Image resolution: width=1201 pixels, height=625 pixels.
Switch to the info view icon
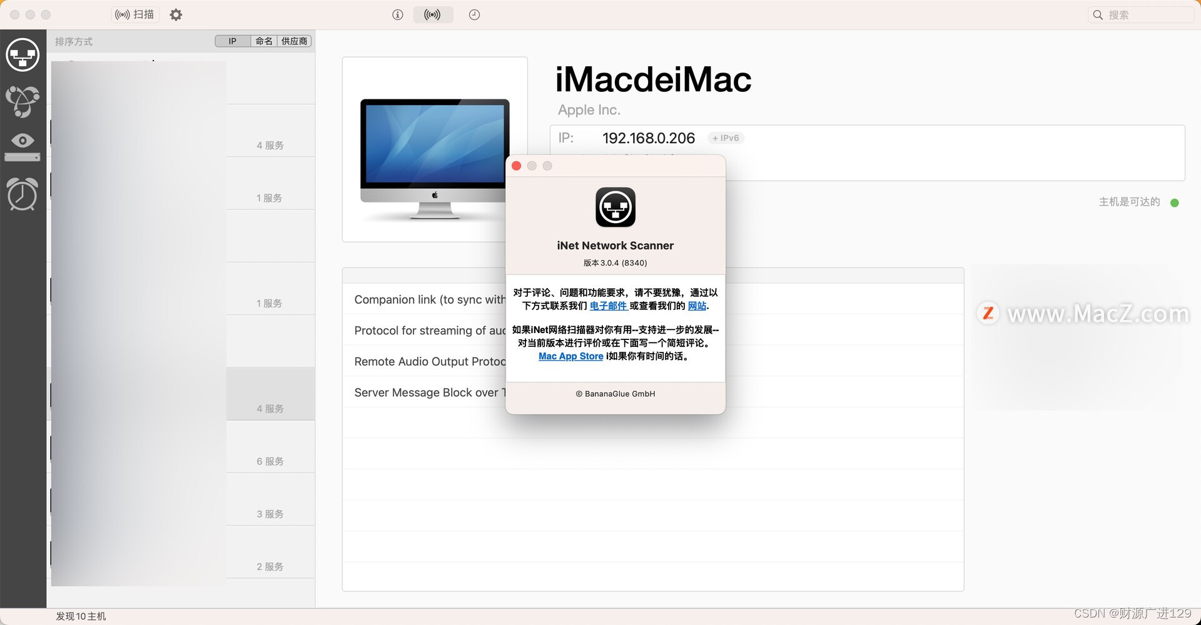pyautogui.click(x=397, y=14)
